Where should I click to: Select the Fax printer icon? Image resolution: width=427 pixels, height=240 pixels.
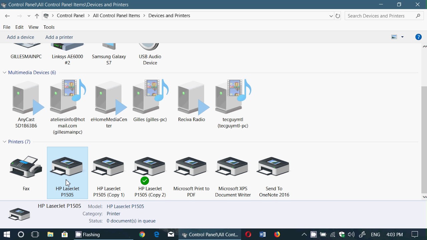tap(26, 173)
